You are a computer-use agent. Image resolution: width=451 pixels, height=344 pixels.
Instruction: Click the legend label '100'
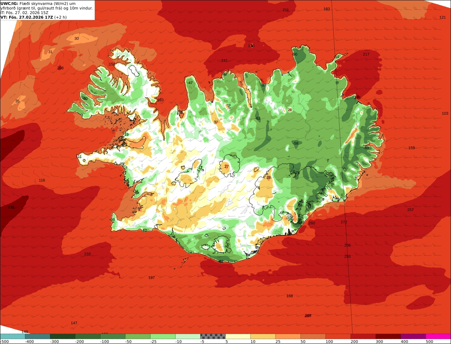pyautogui.click(x=329, y=341)
